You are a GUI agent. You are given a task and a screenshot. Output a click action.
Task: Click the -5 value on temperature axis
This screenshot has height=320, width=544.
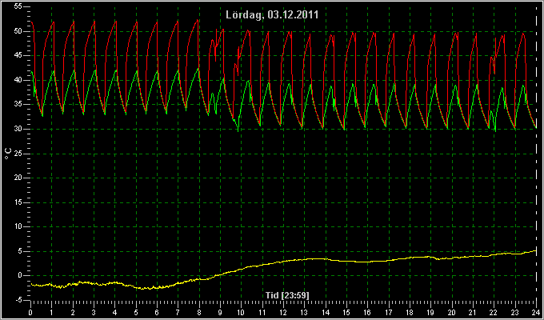(x=18, y=300)
